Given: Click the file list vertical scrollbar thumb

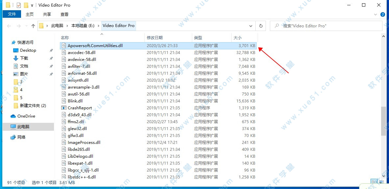Looking at the screenshot, I should 384,121.
